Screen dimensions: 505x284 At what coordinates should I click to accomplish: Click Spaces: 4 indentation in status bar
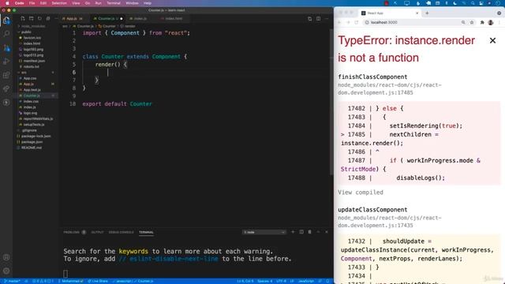click(x=265, y=281)
